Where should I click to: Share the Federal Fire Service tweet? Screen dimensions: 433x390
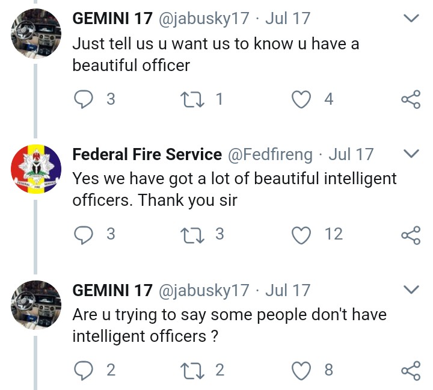click(x=410, y=235)
